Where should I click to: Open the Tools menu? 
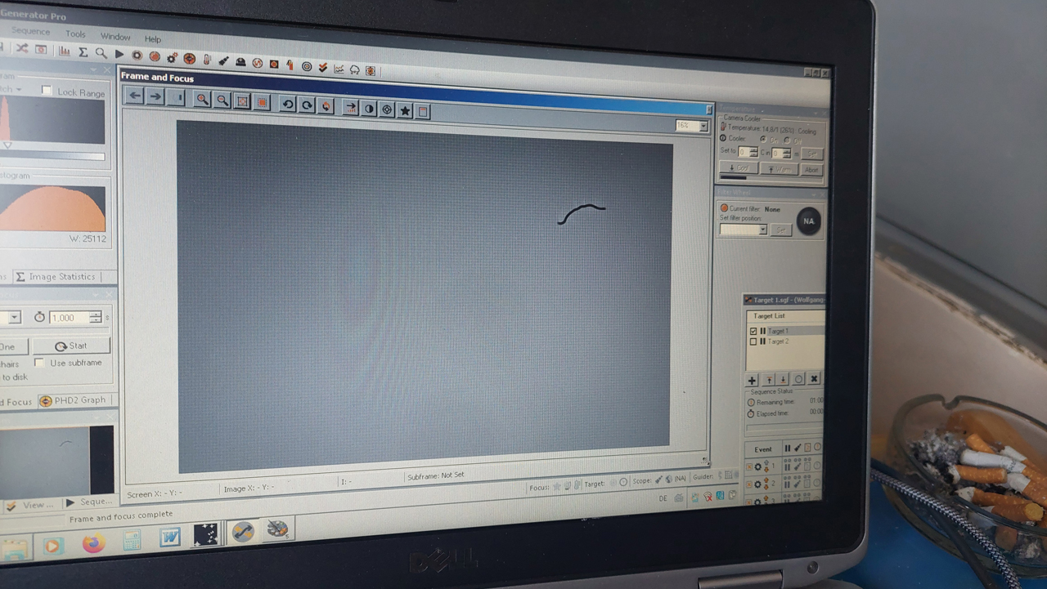click(75, 34)
